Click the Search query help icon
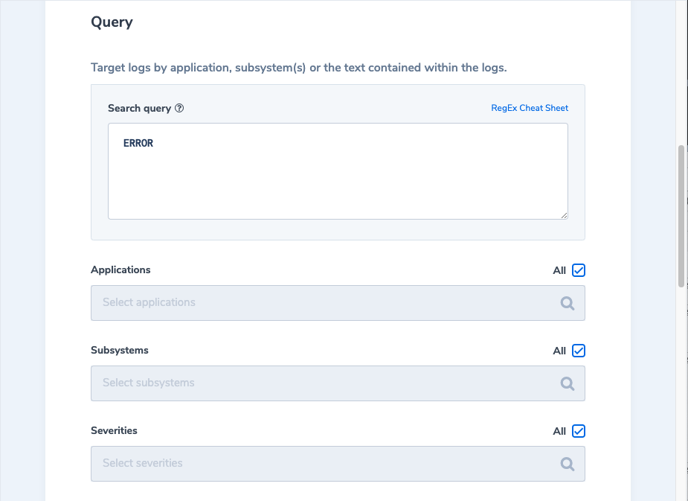 click(179, 109)
